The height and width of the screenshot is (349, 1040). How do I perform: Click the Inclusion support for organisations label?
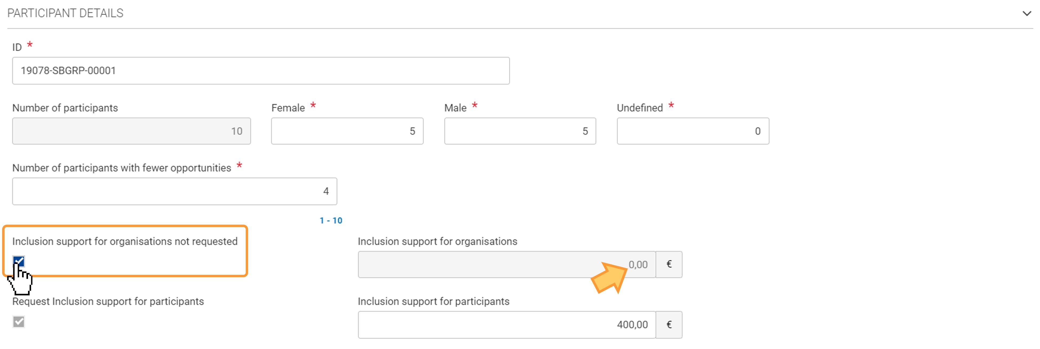437,241
